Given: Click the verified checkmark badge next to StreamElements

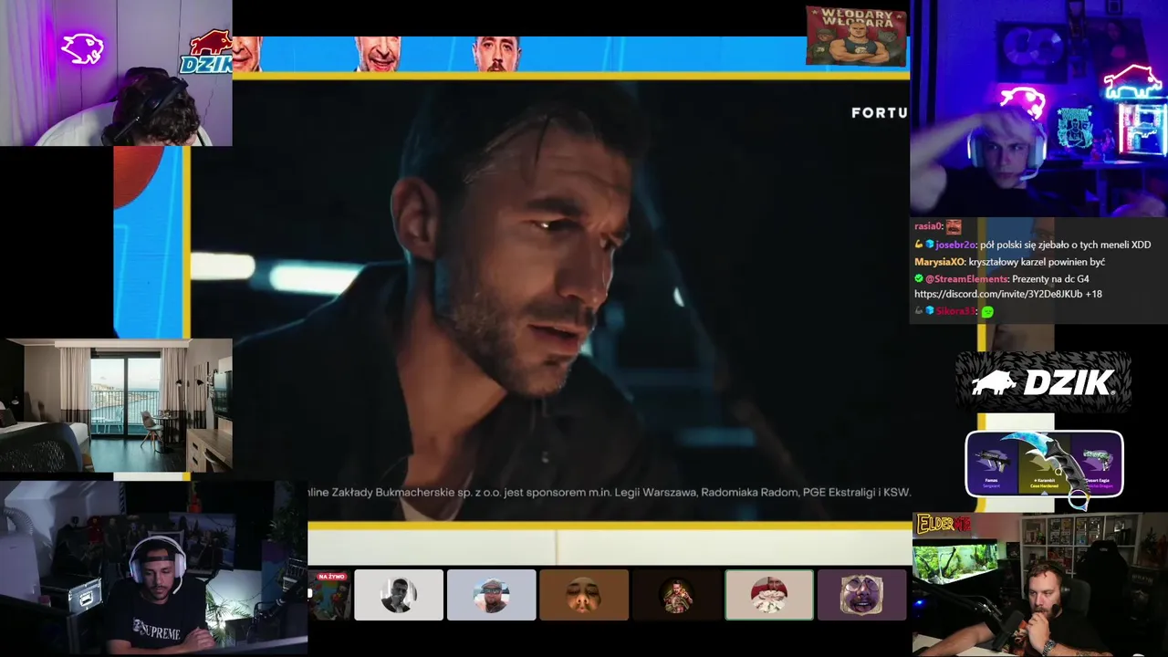Looking at the screenshot, I should click(919, 279).
